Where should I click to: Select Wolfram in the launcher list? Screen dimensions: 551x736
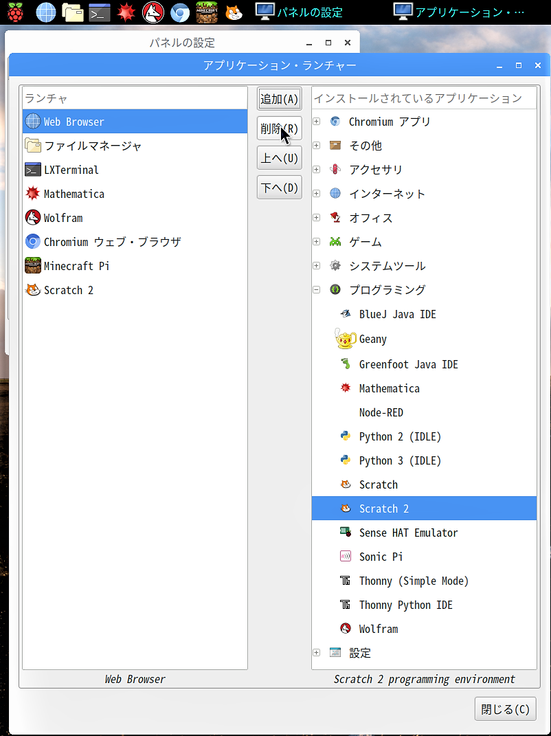pyautogui.click(x=135, y=218)
